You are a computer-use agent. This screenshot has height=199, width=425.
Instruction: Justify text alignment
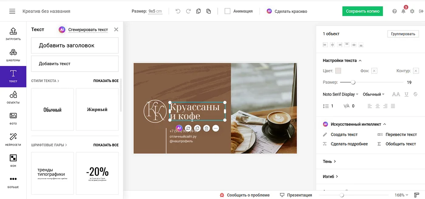pyautogui.click(x=393, y=106)
